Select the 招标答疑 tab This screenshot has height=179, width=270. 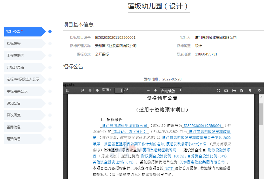click(x=23, y=44)
